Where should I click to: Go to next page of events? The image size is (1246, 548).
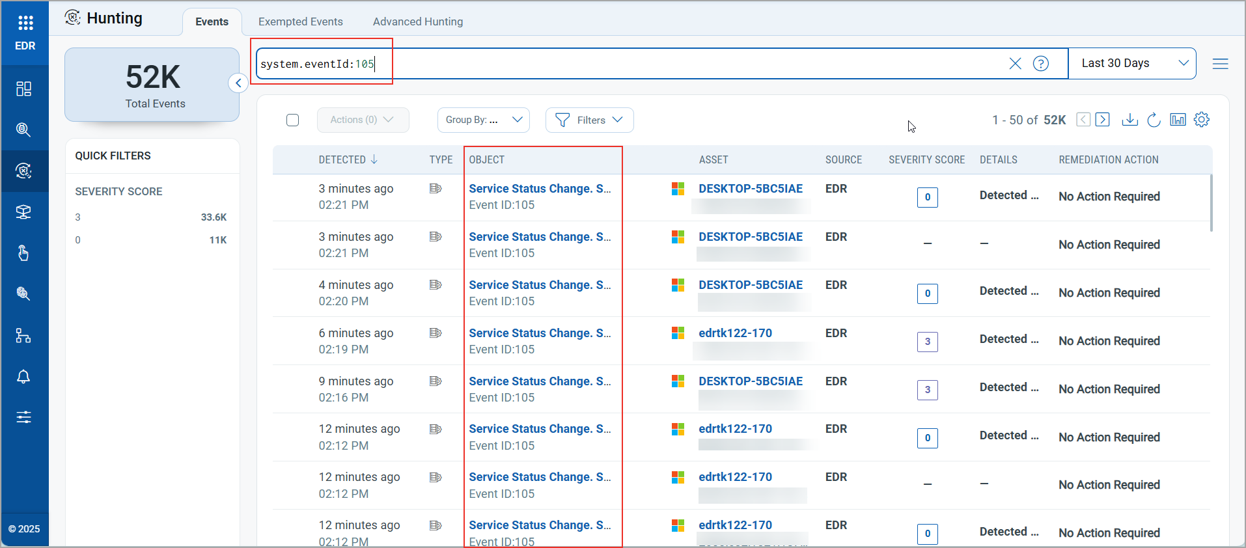(1102, 120)
